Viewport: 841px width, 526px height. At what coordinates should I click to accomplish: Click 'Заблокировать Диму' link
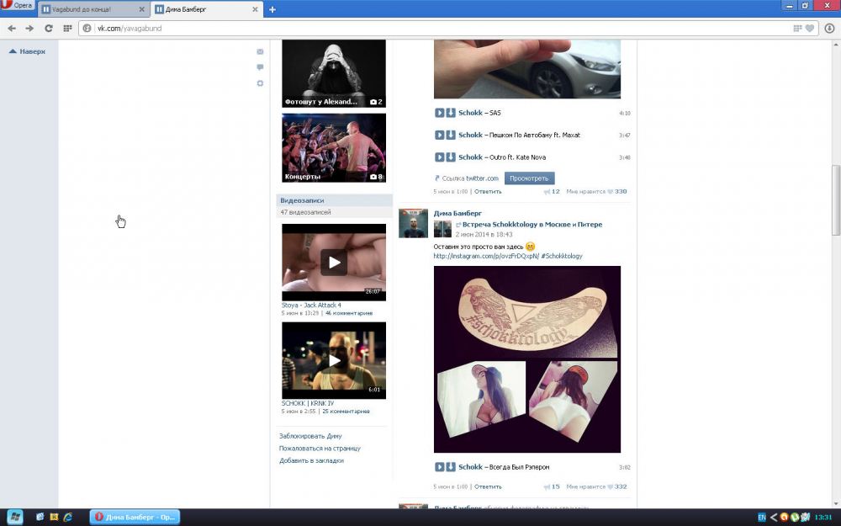tap(310, 436)
